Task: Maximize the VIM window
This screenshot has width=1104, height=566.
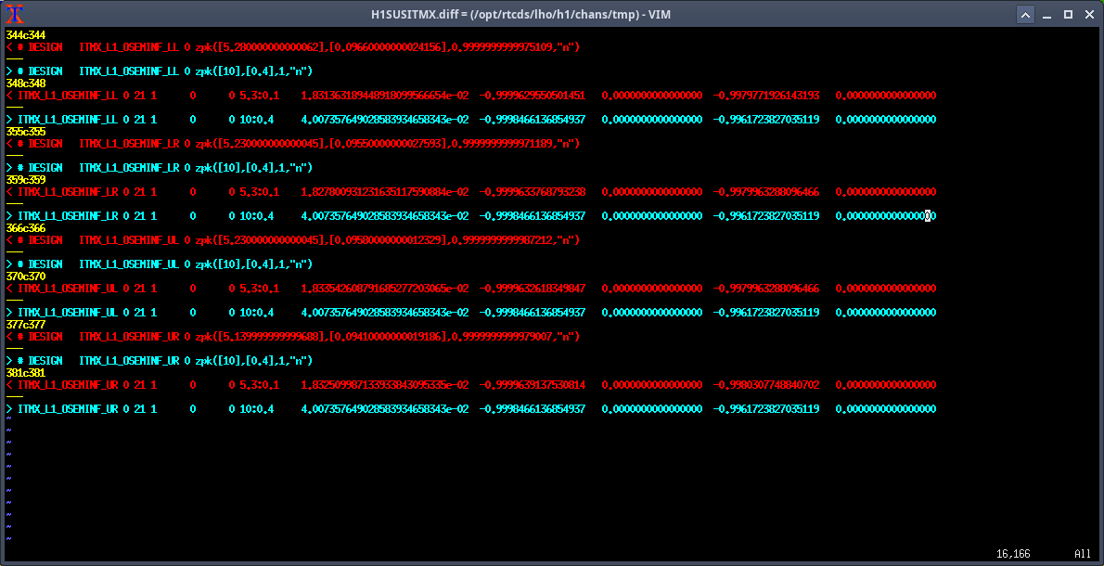Action: 1068,15
